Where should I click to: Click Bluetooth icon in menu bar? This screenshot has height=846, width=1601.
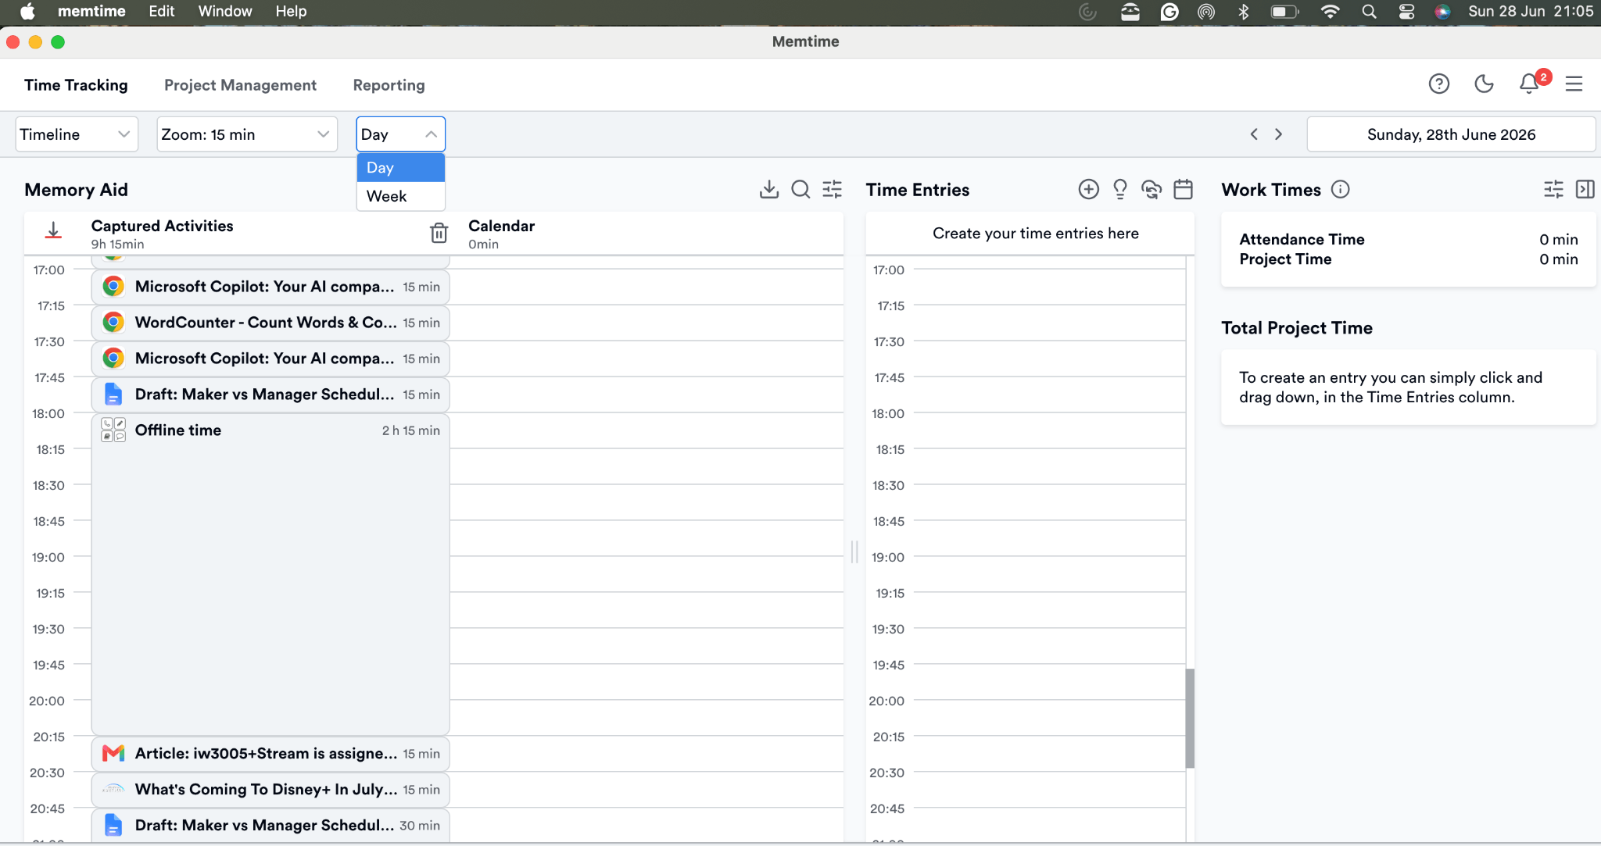(1244, 11)
